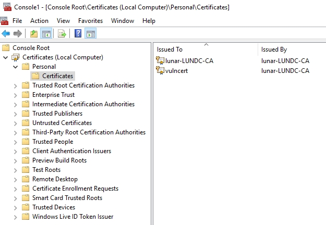
Task: Open the Action menu
Action: tap(39, 21)
